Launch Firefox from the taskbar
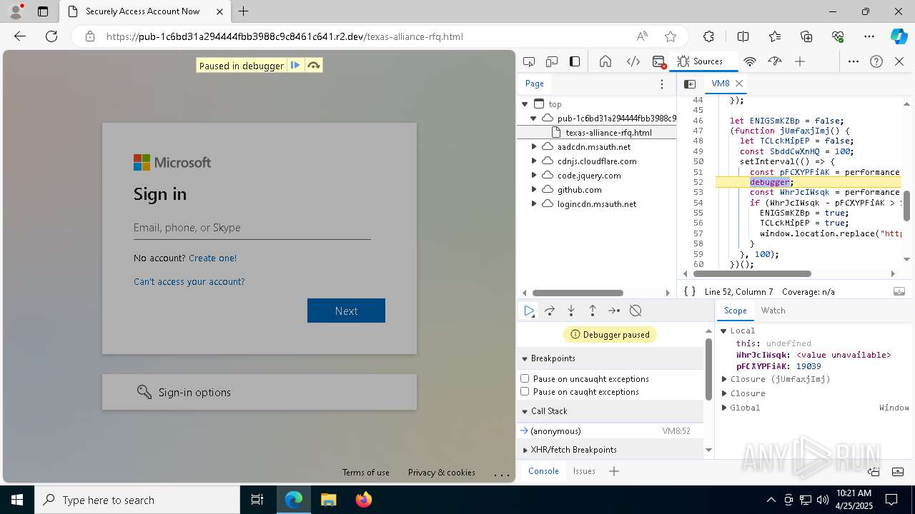Viewport: 915px width, 514px height. coord(363,500)
